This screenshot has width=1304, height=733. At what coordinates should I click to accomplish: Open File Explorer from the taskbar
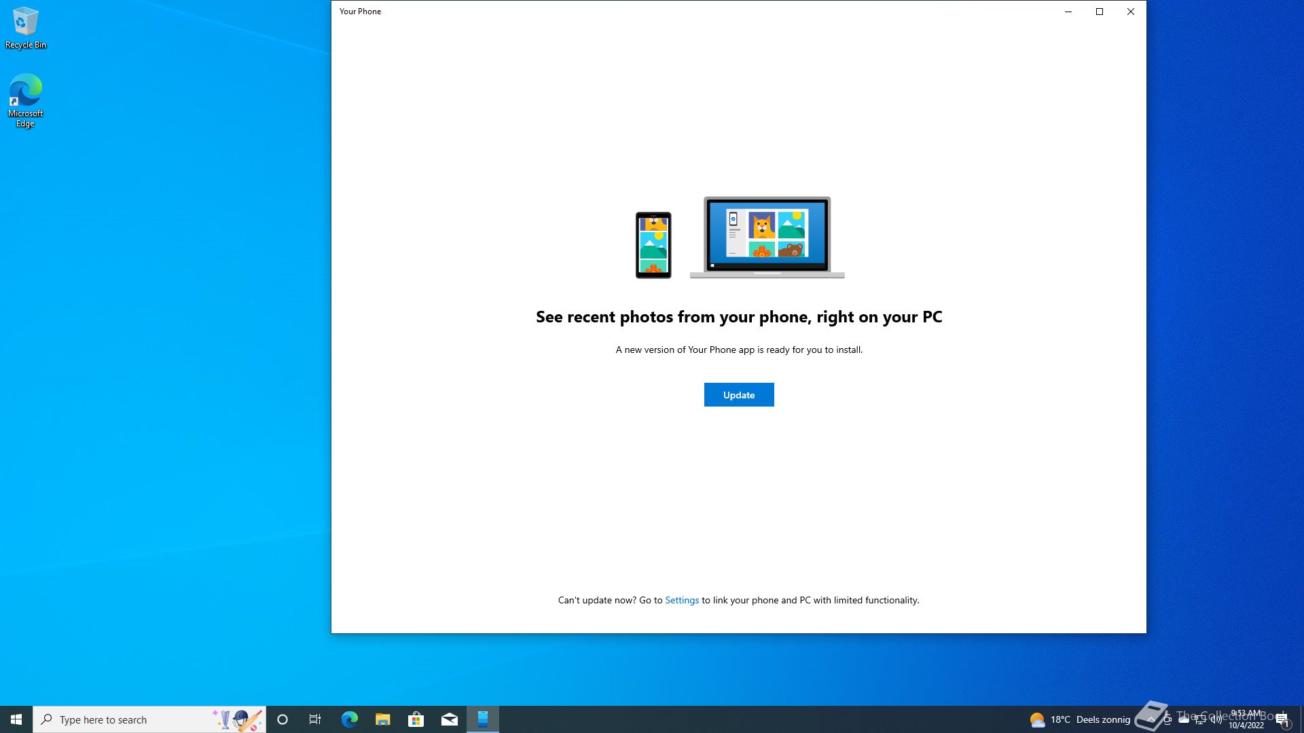[x=382, y=719]
